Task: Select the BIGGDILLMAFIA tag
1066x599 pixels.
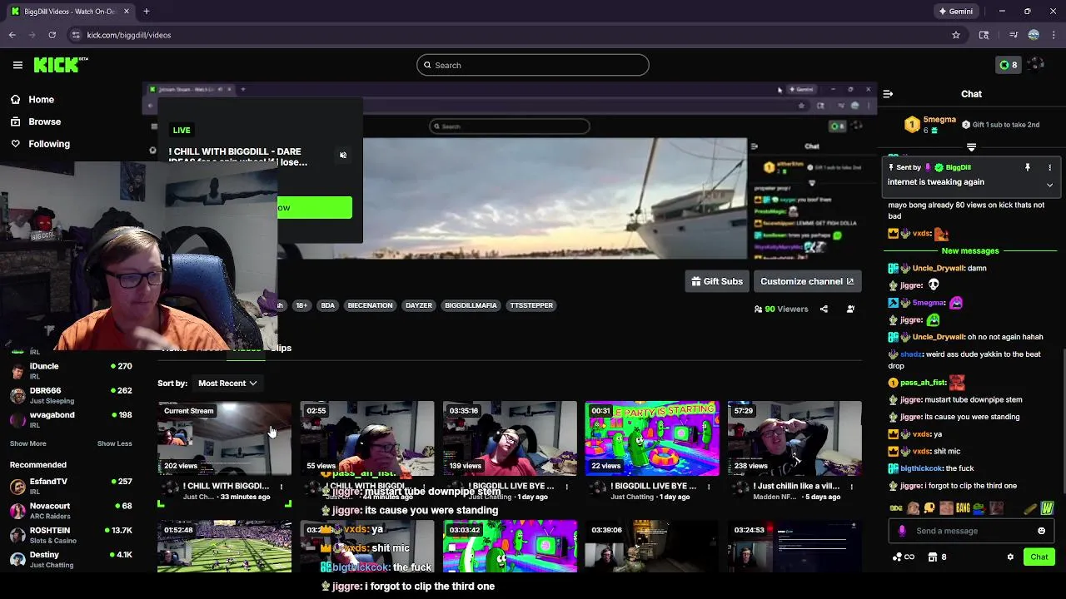Action: click(471, 305)
